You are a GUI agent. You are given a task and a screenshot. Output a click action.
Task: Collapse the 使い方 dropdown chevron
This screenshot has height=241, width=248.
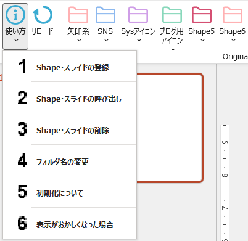point(17,41)
